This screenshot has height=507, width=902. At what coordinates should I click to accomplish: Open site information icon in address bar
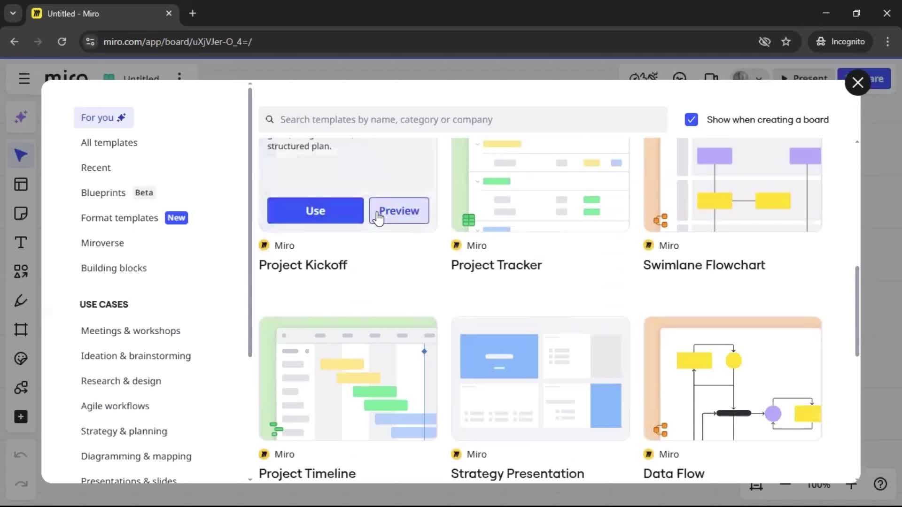tap(90, 42)
